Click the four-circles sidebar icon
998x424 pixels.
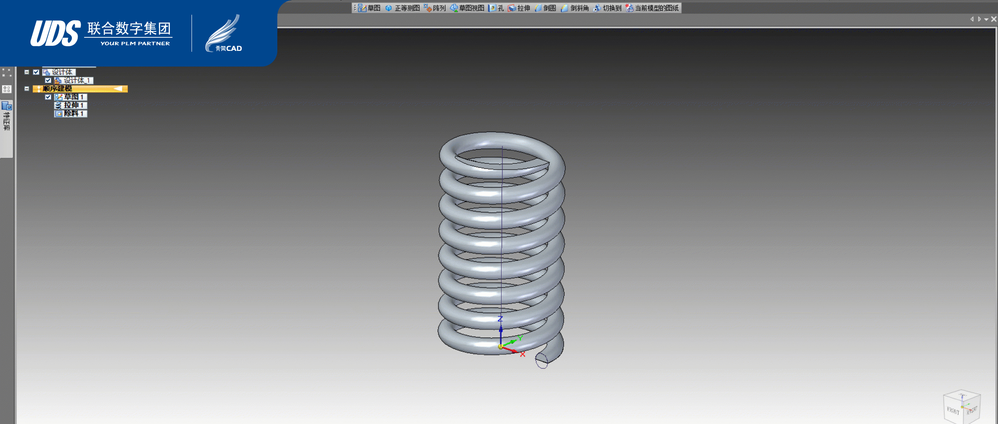coord(6,89)
